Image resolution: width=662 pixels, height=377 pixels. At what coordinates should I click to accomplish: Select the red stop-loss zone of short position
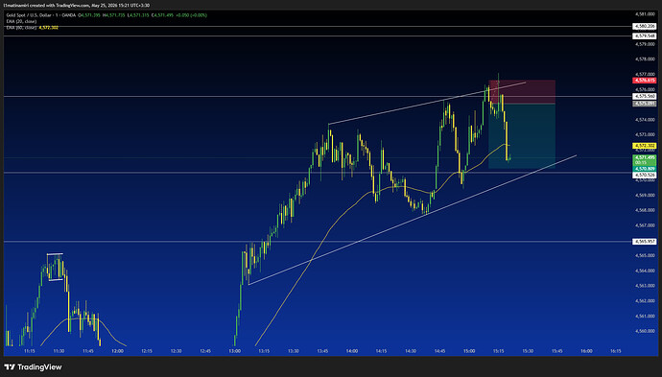tap(522, 91)
